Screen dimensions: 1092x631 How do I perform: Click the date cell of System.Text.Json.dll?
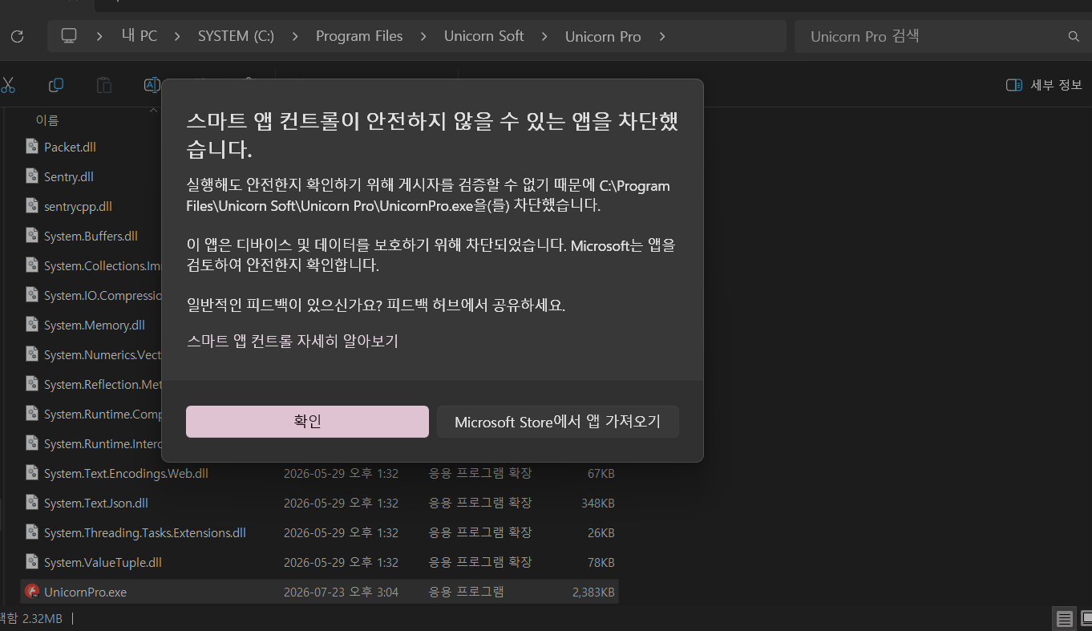click(341, 503)
